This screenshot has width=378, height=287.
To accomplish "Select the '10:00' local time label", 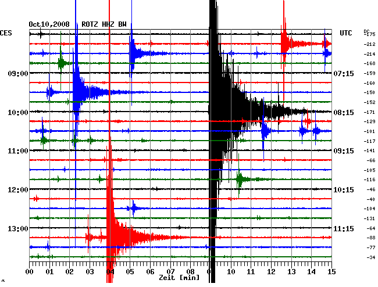I will click(x=18, y=113).
